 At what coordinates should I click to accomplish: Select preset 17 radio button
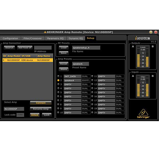click(92, 100)
